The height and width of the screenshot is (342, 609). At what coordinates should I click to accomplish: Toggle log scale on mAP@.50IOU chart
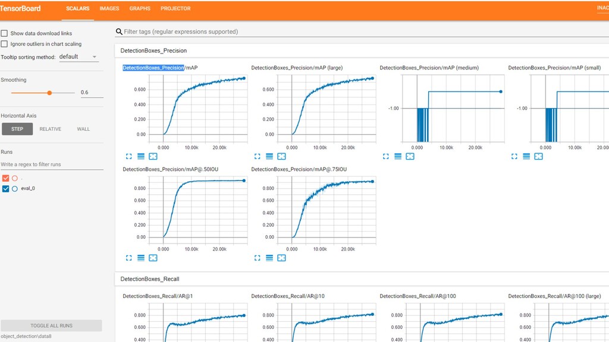click(141, 258)
